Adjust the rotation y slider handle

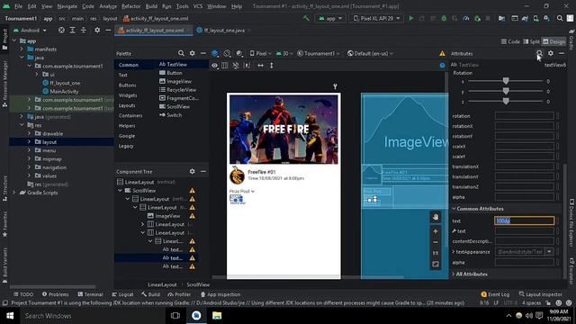click(x=506, y=91)
